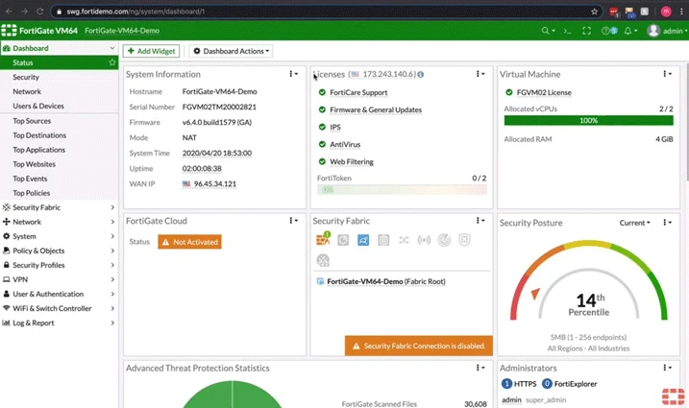Click the Add Widget button
Screen dimensions: 689x408
click(151, 51)
